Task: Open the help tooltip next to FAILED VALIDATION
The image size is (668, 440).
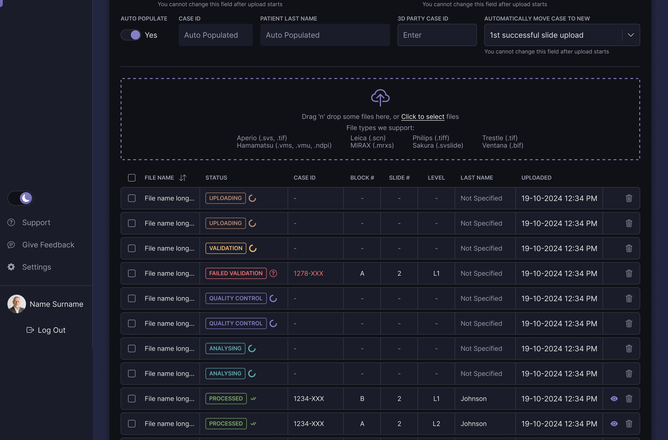Action: point(273,273)
